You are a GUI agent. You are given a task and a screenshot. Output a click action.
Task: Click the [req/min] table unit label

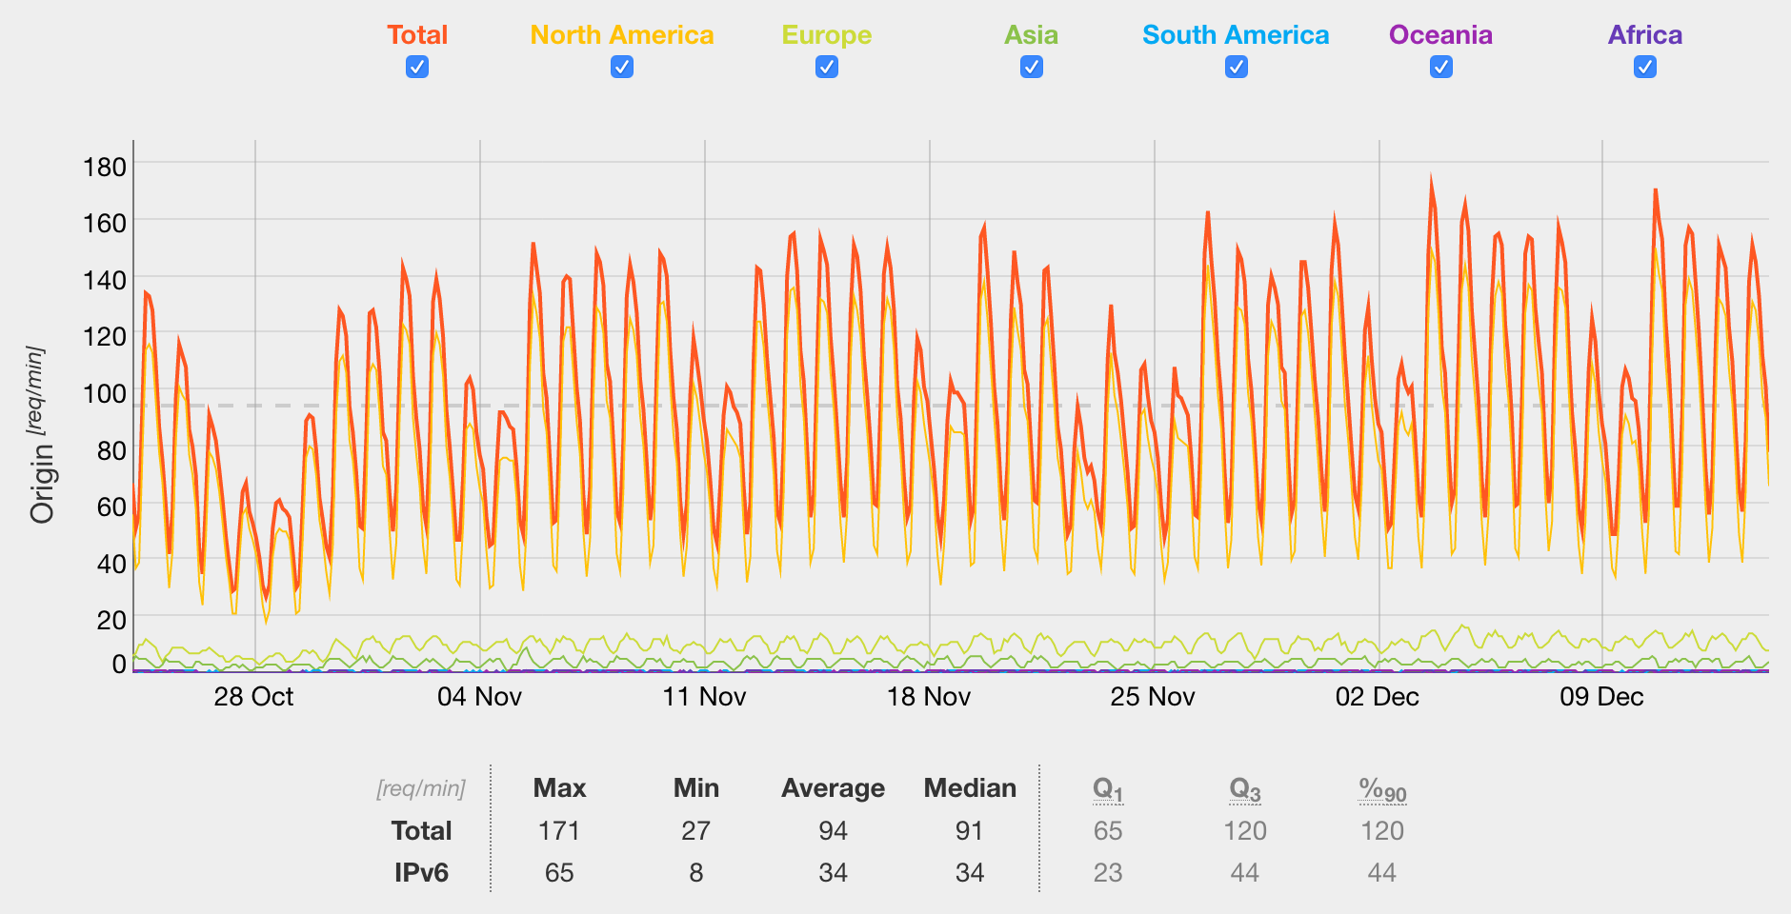[x=421, y=789]
